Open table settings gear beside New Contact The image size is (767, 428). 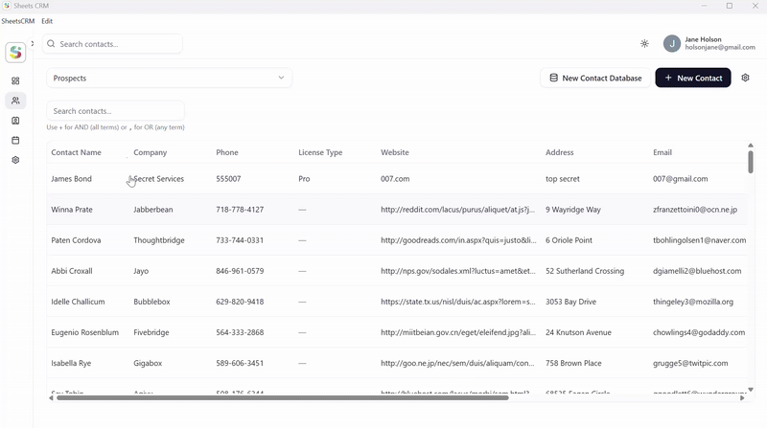tap(745, 78)
